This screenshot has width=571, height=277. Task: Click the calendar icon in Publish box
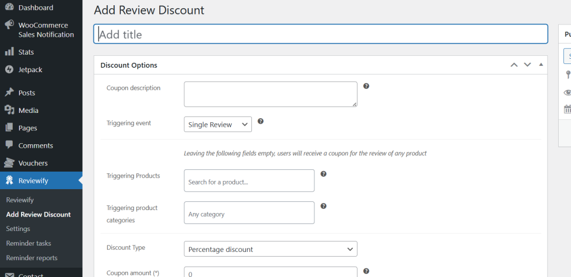click(568, 109)
